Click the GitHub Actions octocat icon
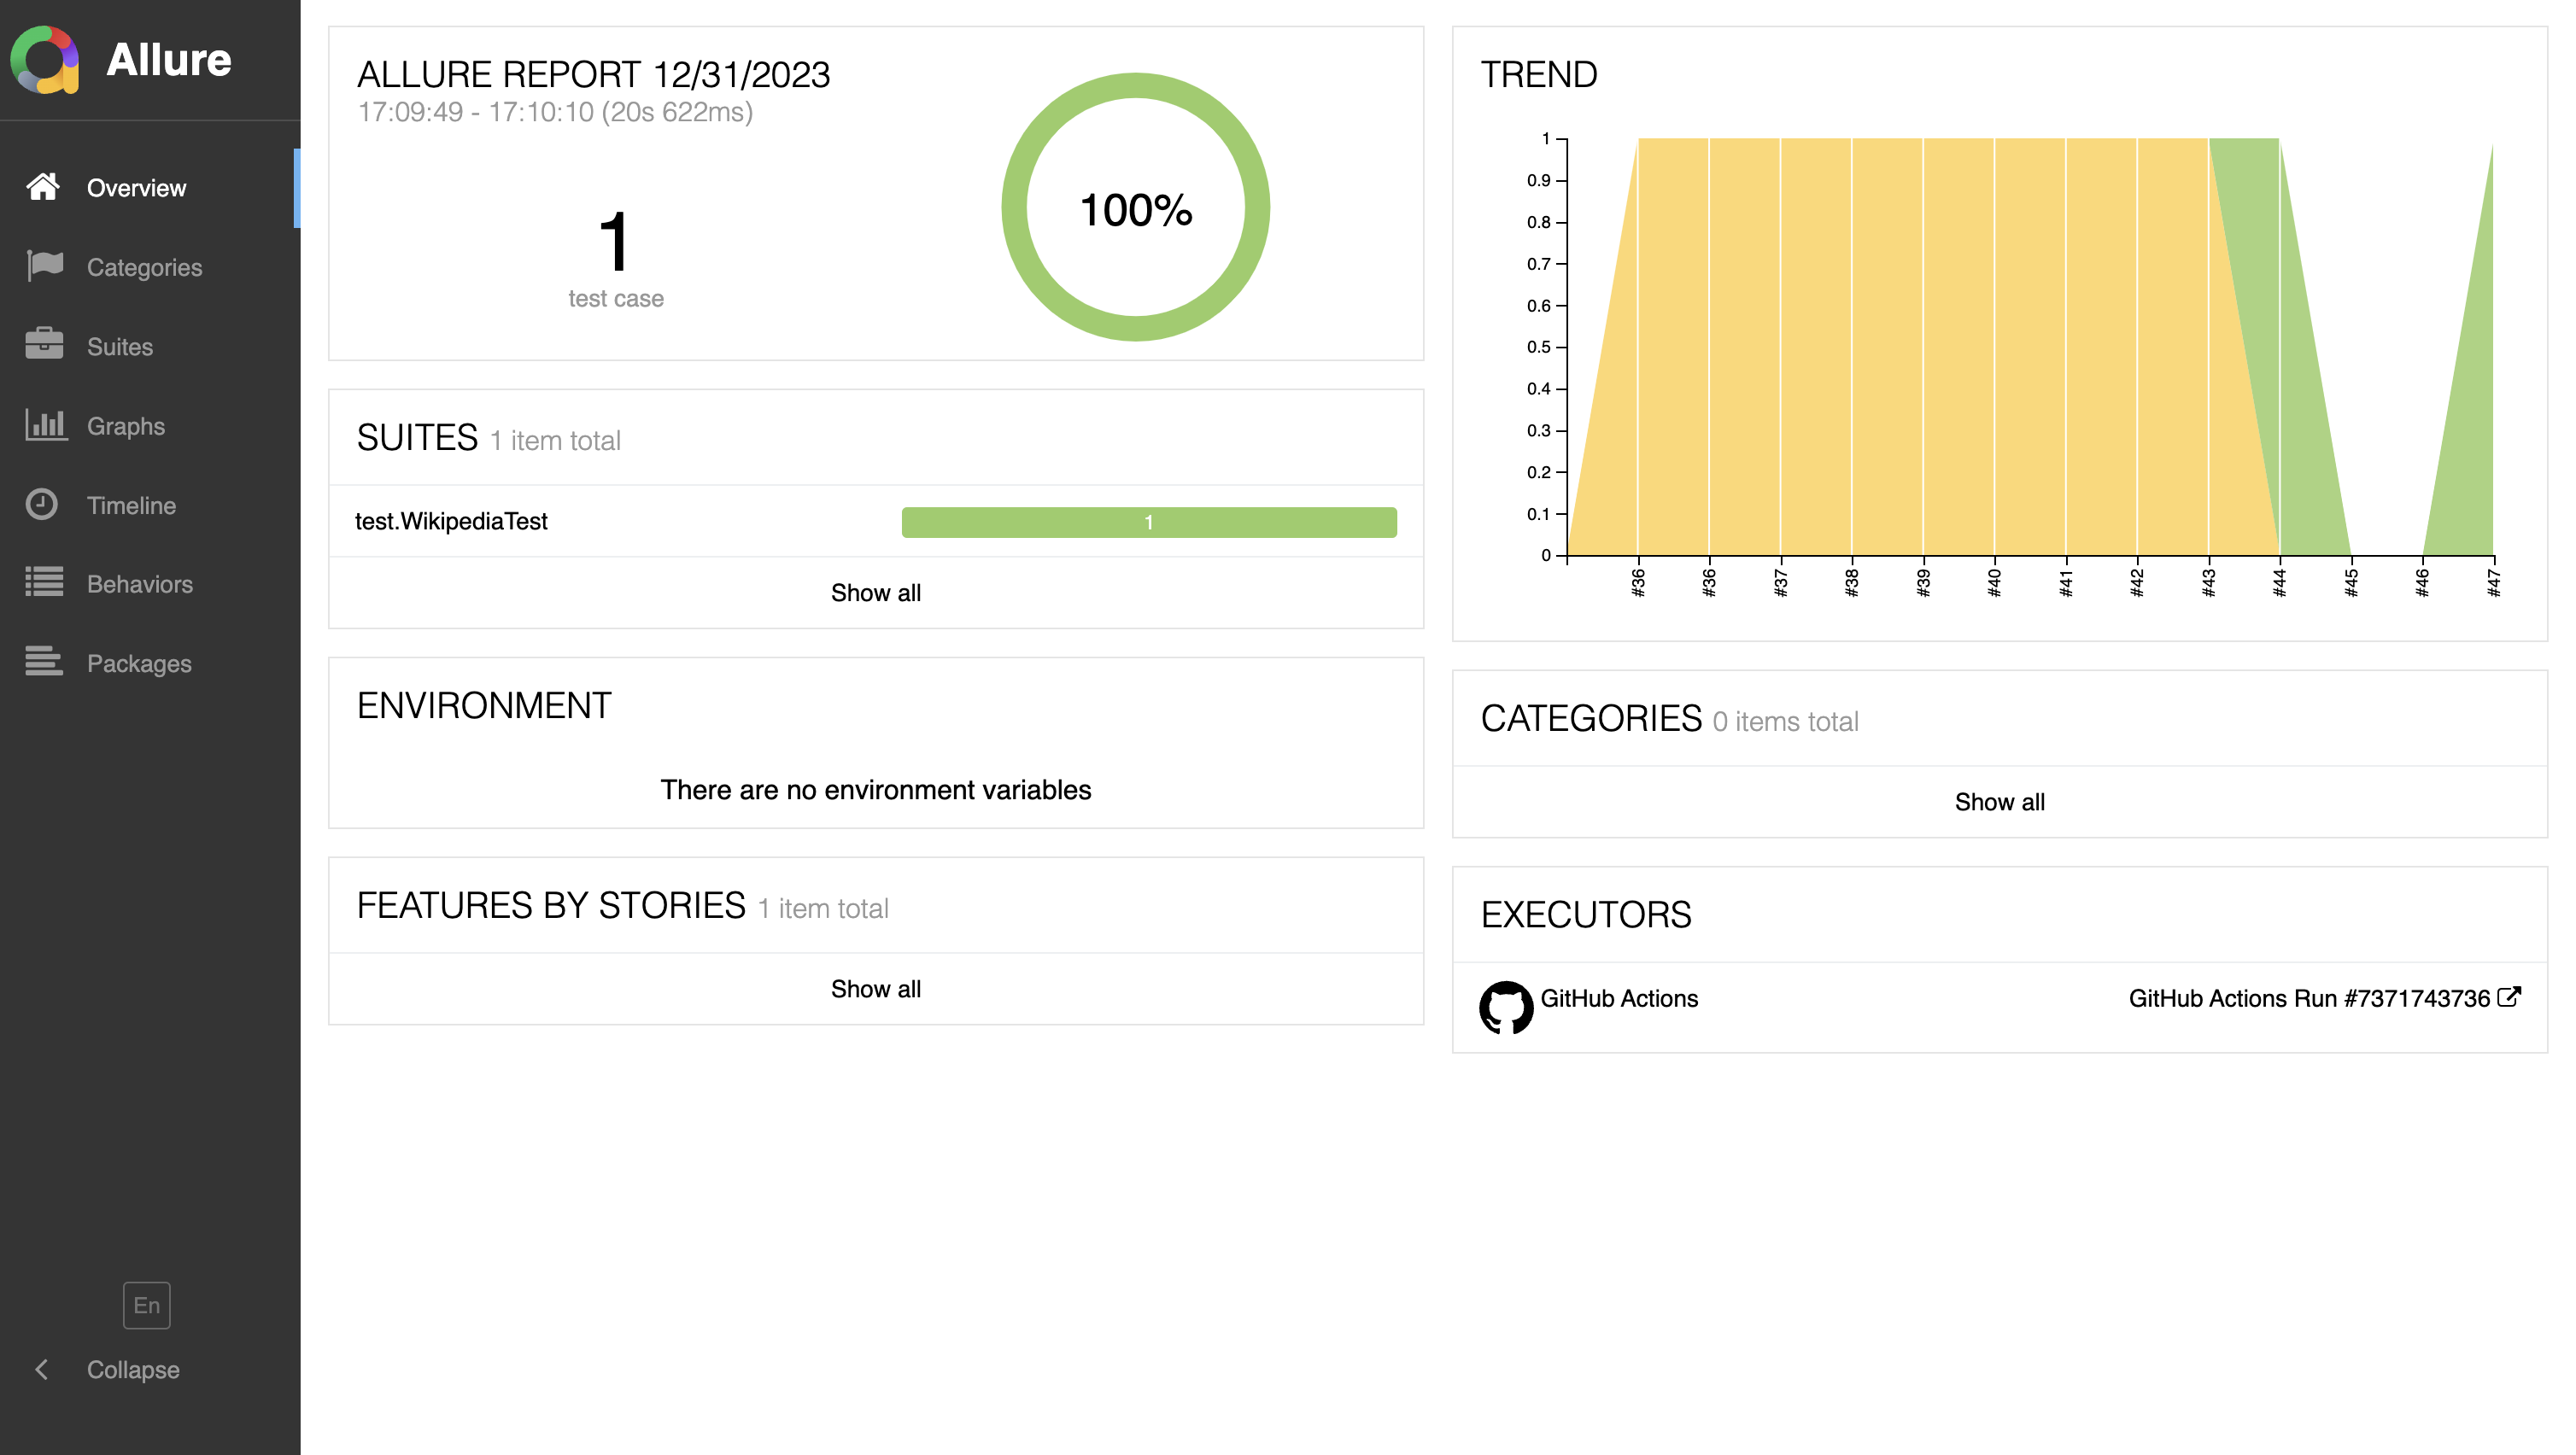Screen dimensions: 2576x1455 click(x=1506, y=1006)
